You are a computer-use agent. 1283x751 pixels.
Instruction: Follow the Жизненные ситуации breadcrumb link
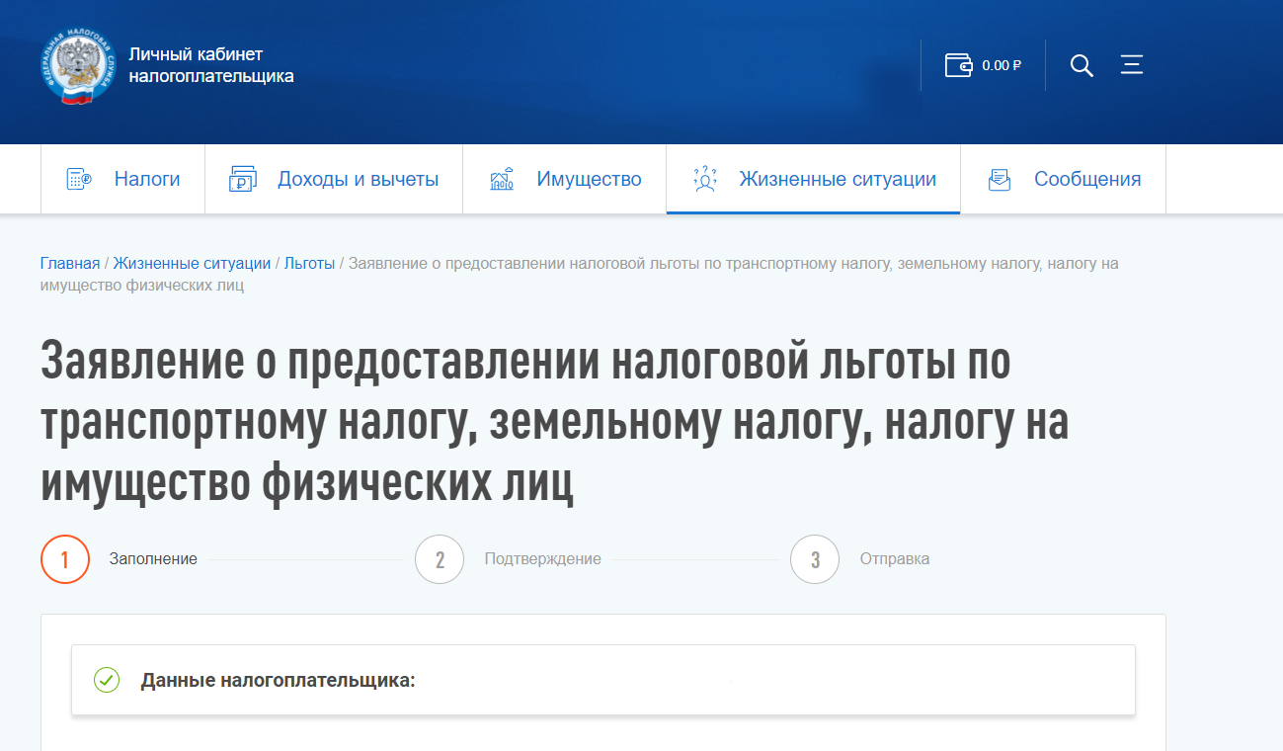point(192,263)
